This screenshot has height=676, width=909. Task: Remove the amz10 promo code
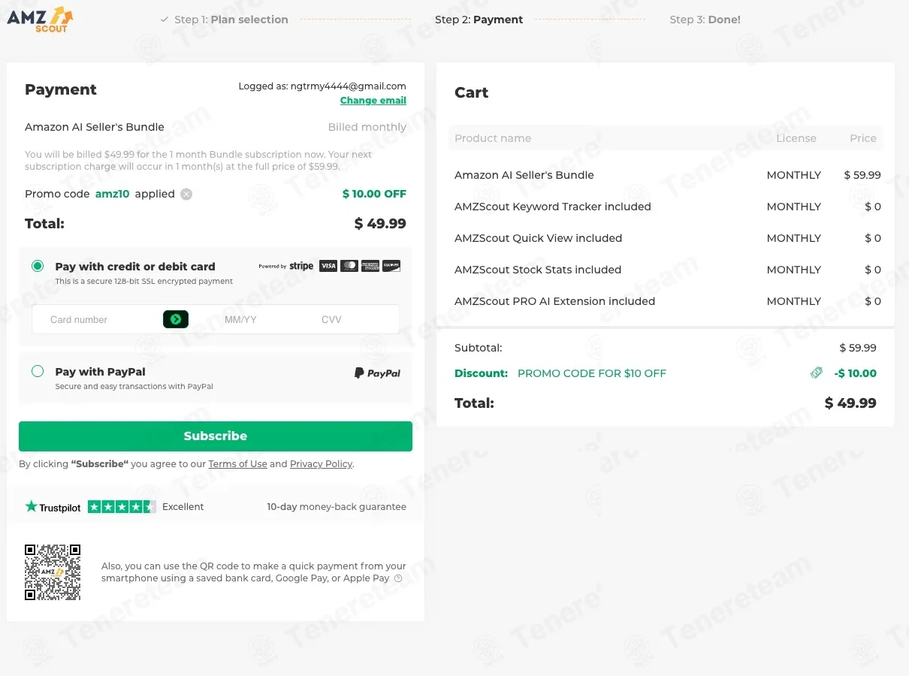click(186, 194)
